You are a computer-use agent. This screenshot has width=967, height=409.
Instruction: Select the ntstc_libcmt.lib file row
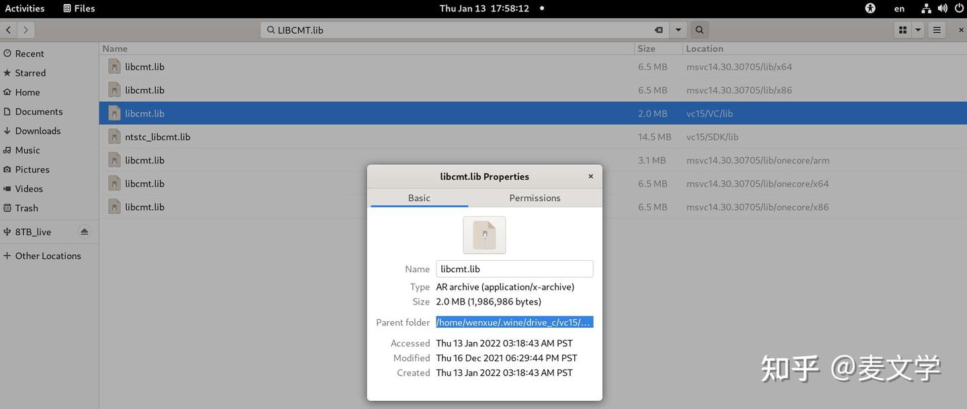point(157,136)
